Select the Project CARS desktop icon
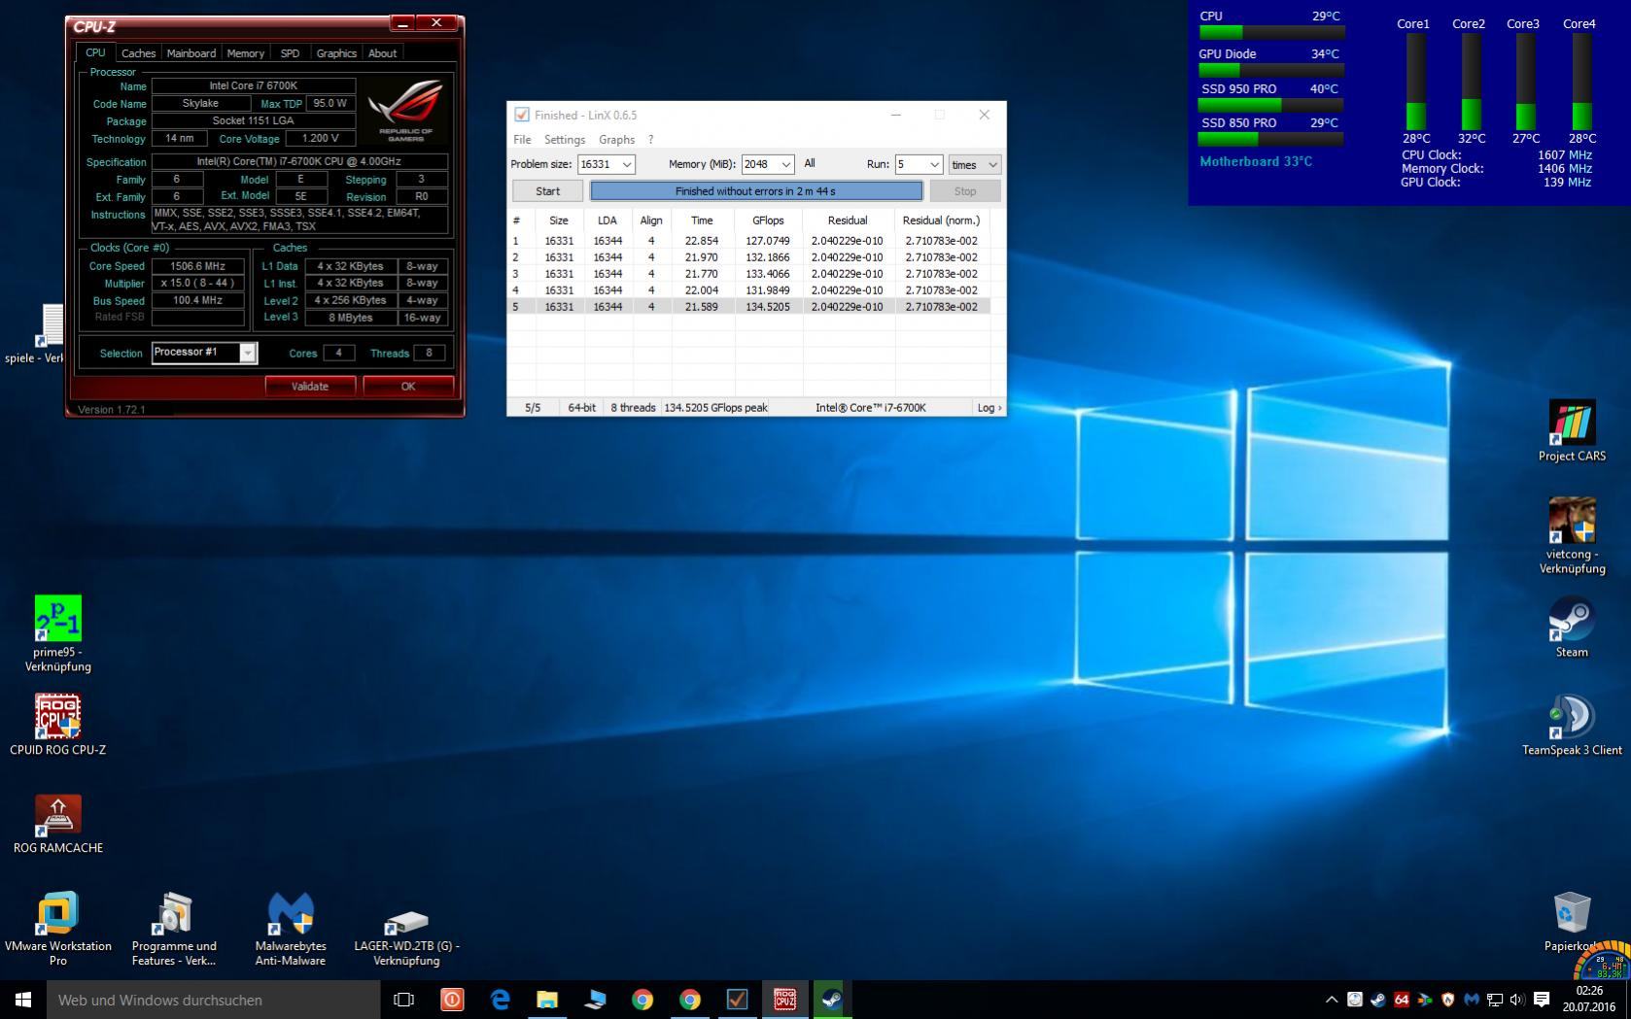 (1572, 431)
